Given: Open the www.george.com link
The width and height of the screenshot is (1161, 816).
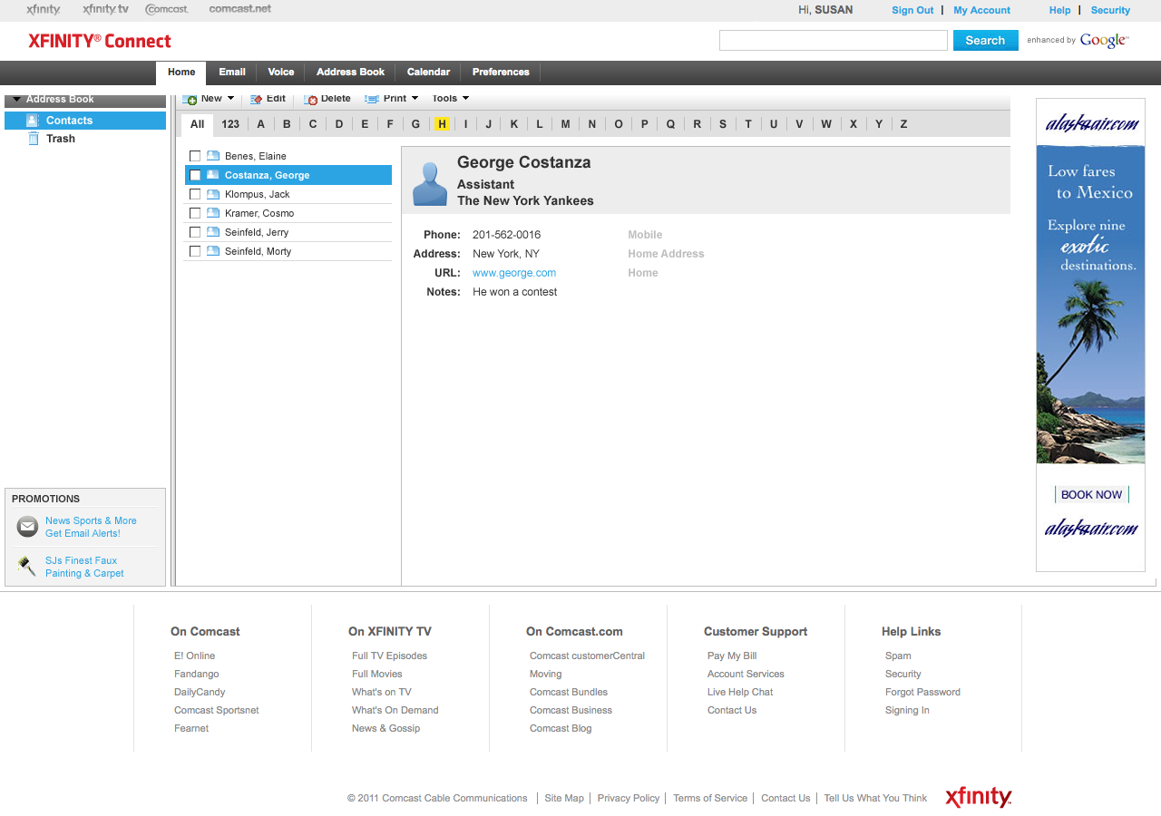Looking at the screenshot, I should tap(514, 273).
